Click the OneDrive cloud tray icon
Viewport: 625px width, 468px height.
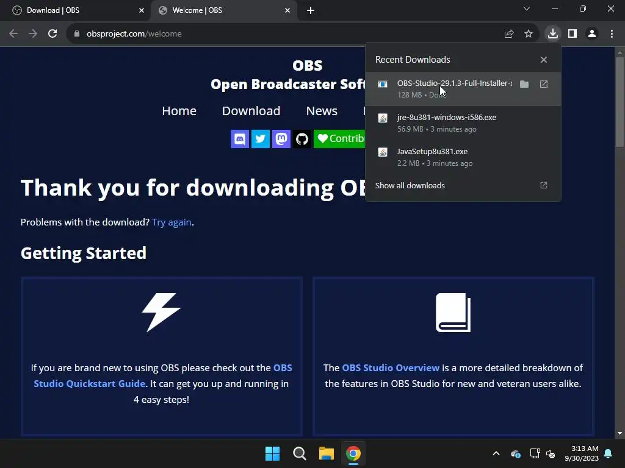click(x=515, y=453)
